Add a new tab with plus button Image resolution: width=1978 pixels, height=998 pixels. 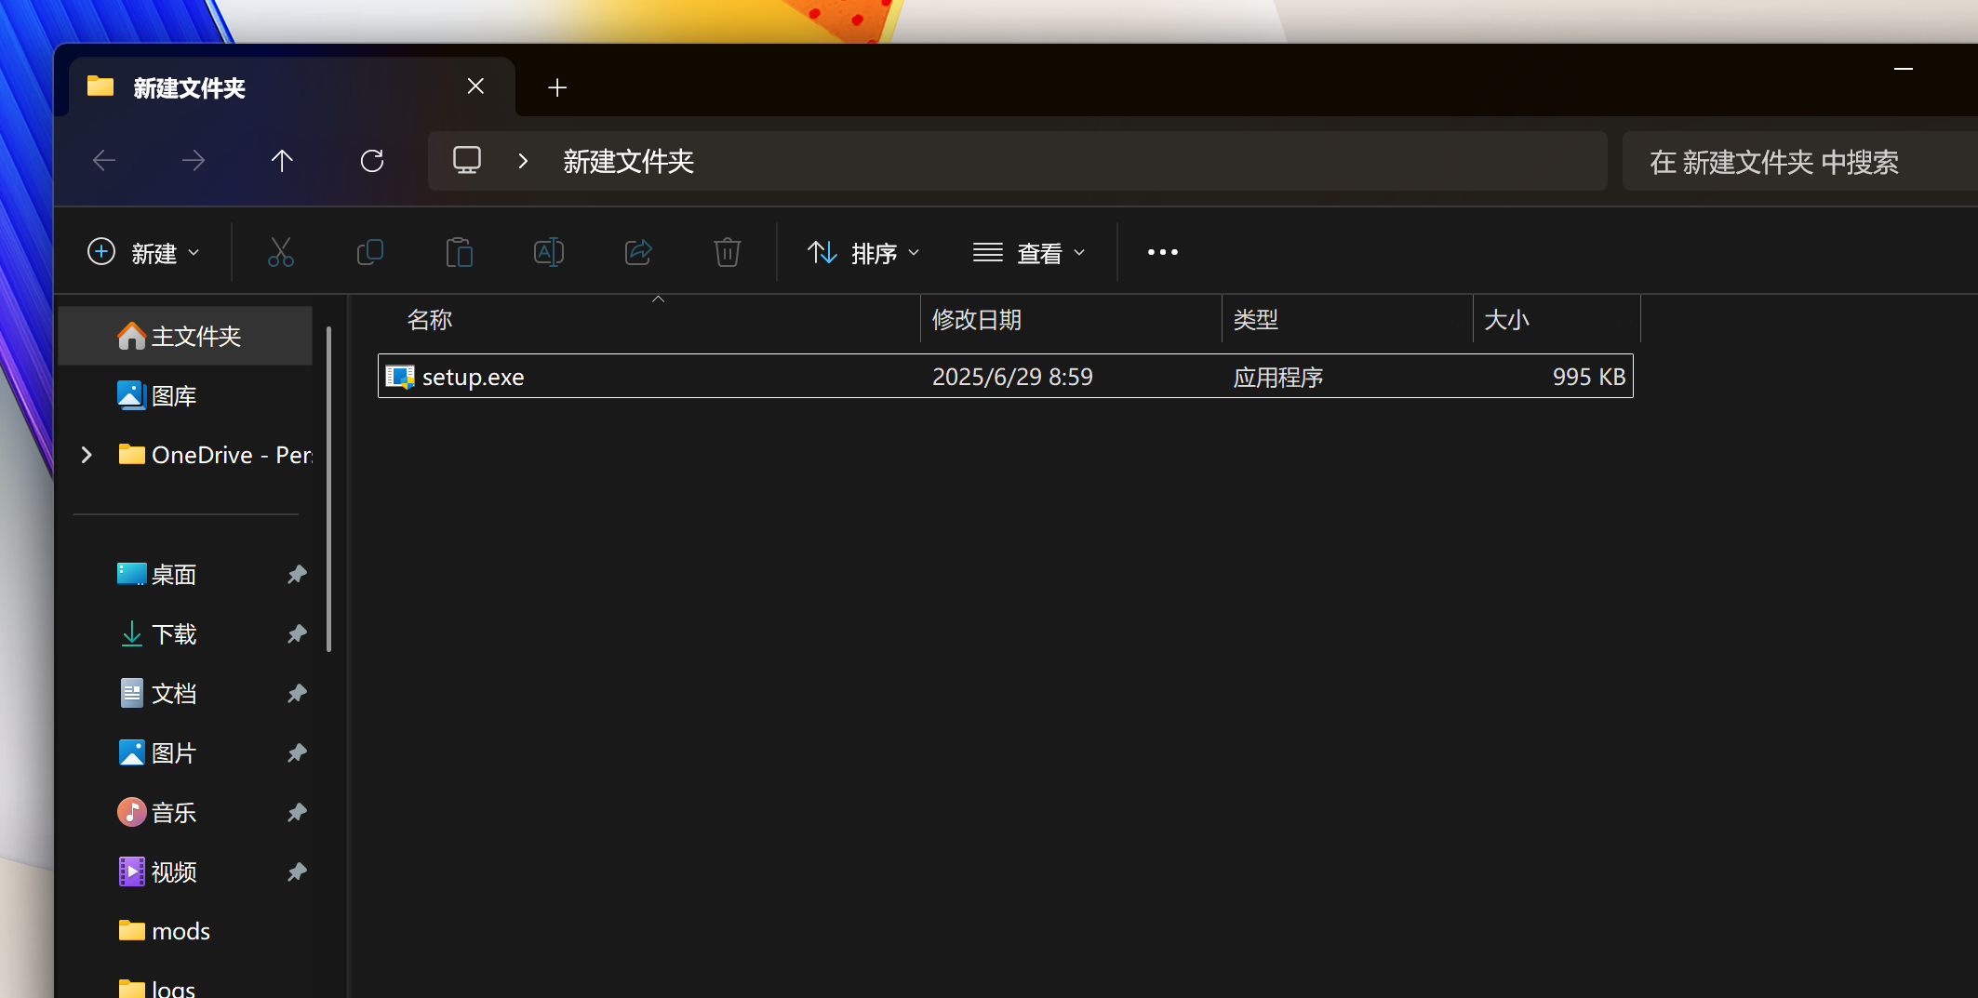coord(557,87)
